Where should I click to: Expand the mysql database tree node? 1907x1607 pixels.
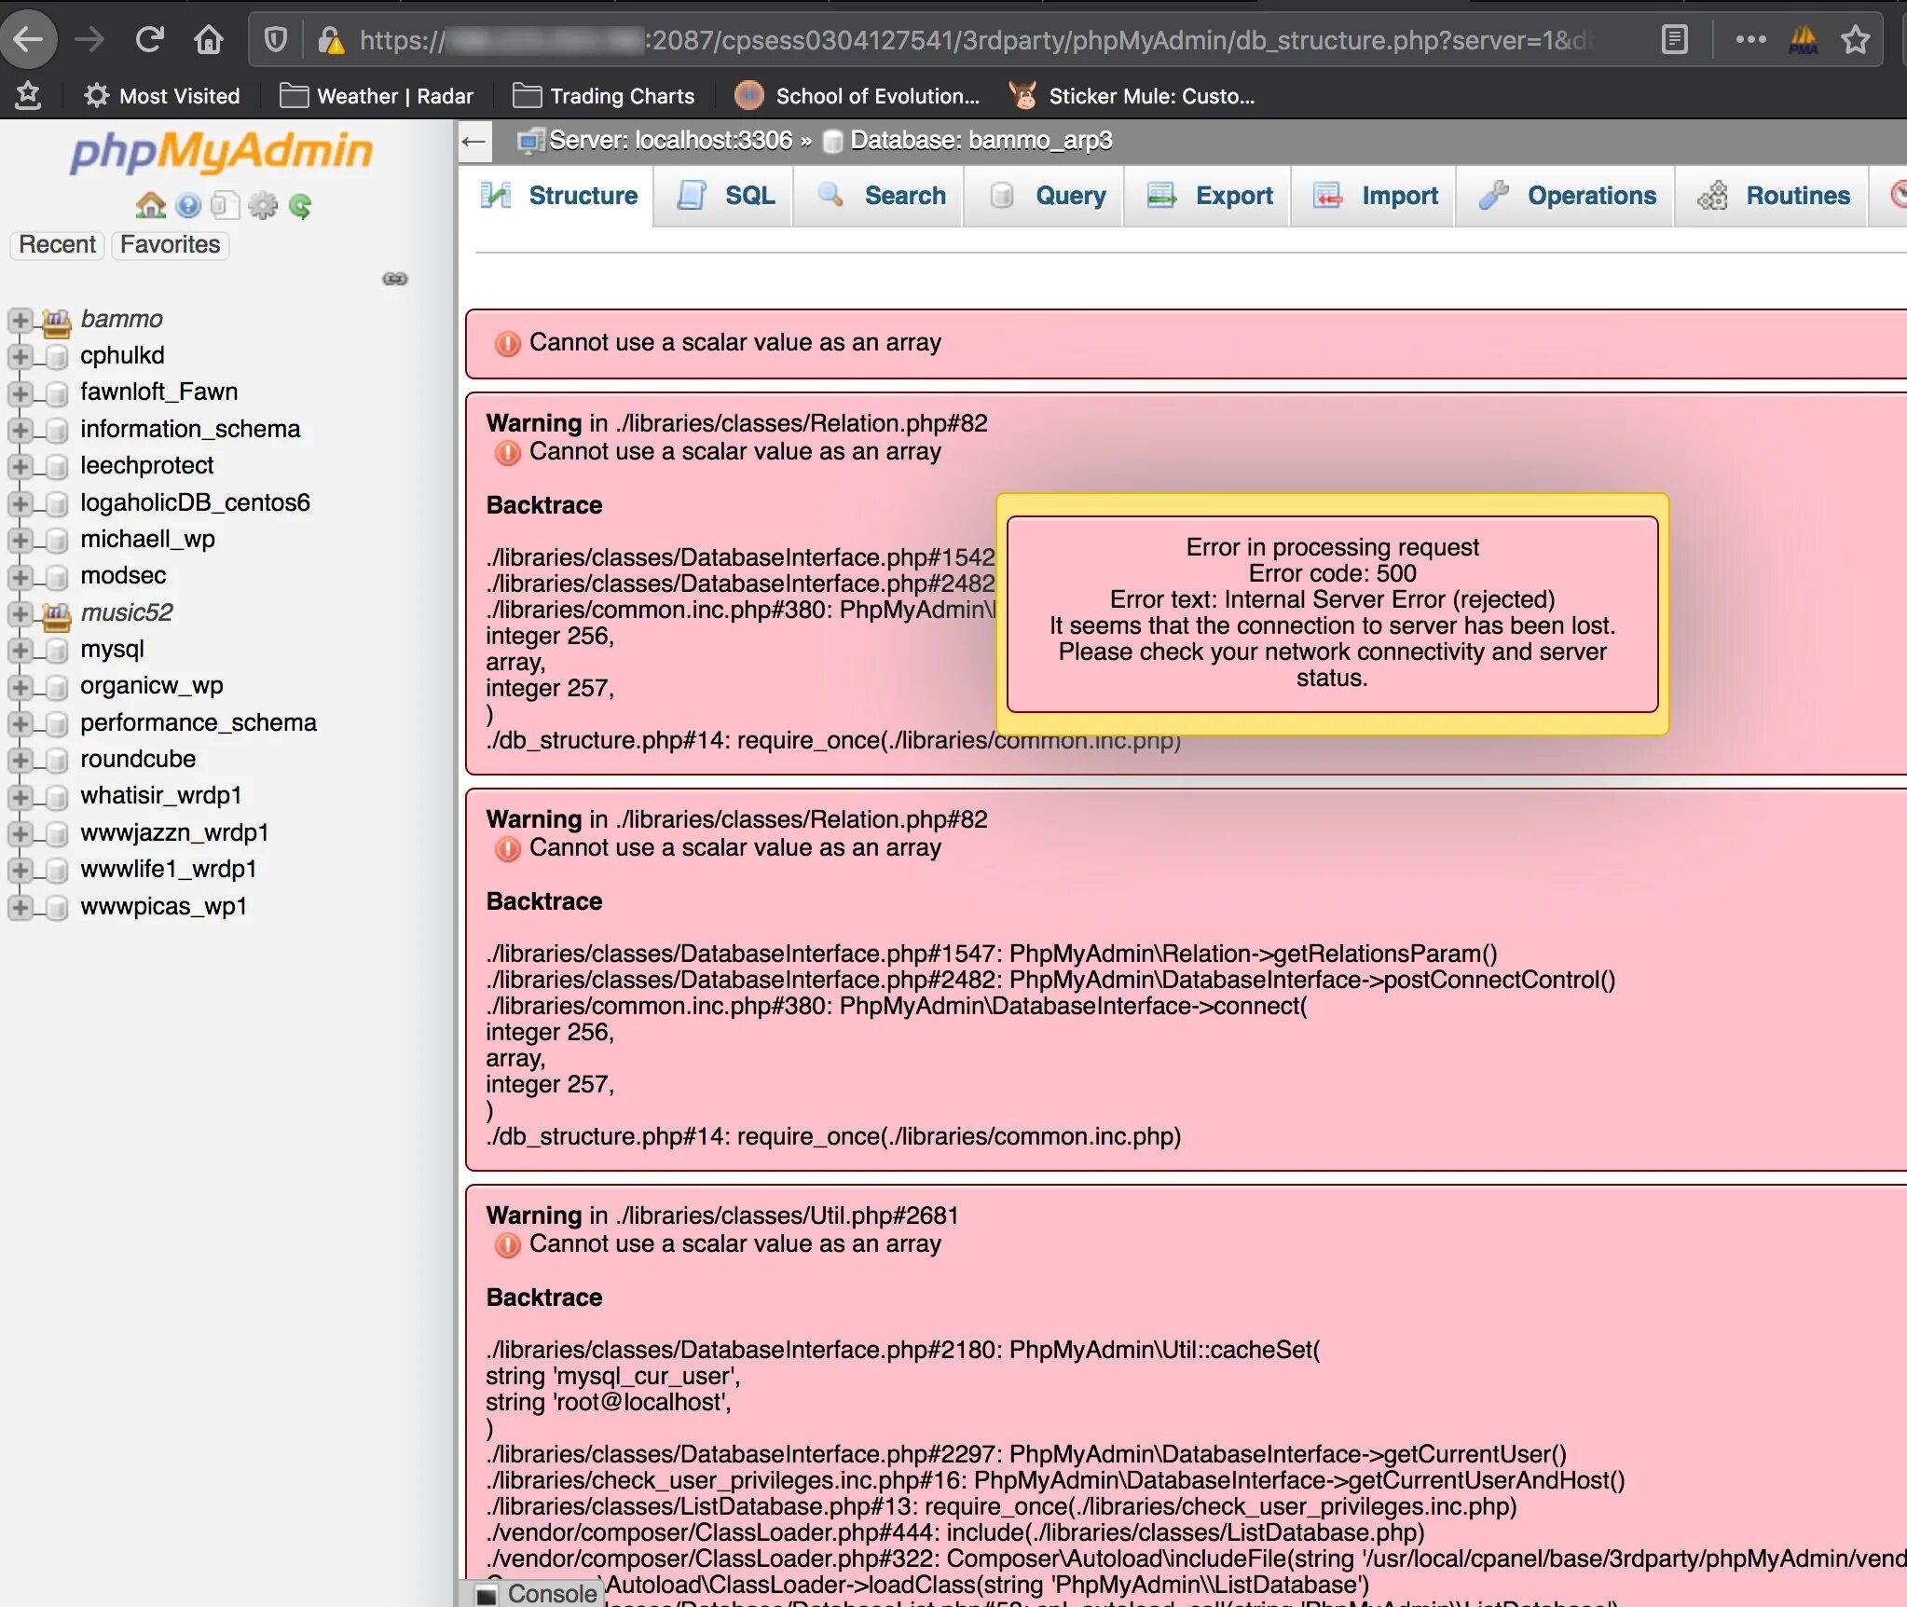tap(20, 650)
